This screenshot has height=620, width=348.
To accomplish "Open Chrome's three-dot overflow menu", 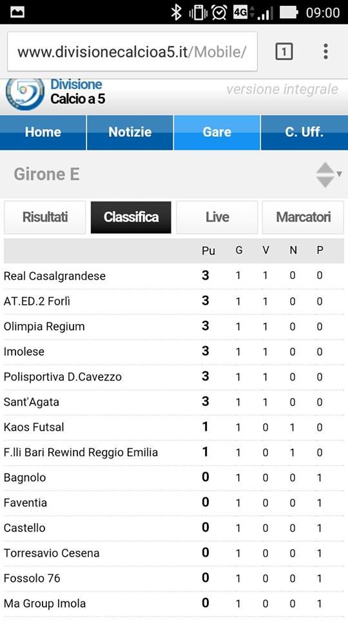I will click(325, 52).
